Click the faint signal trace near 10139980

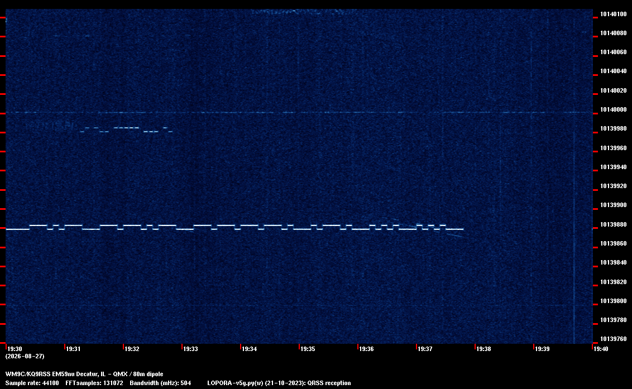(126, 129)
